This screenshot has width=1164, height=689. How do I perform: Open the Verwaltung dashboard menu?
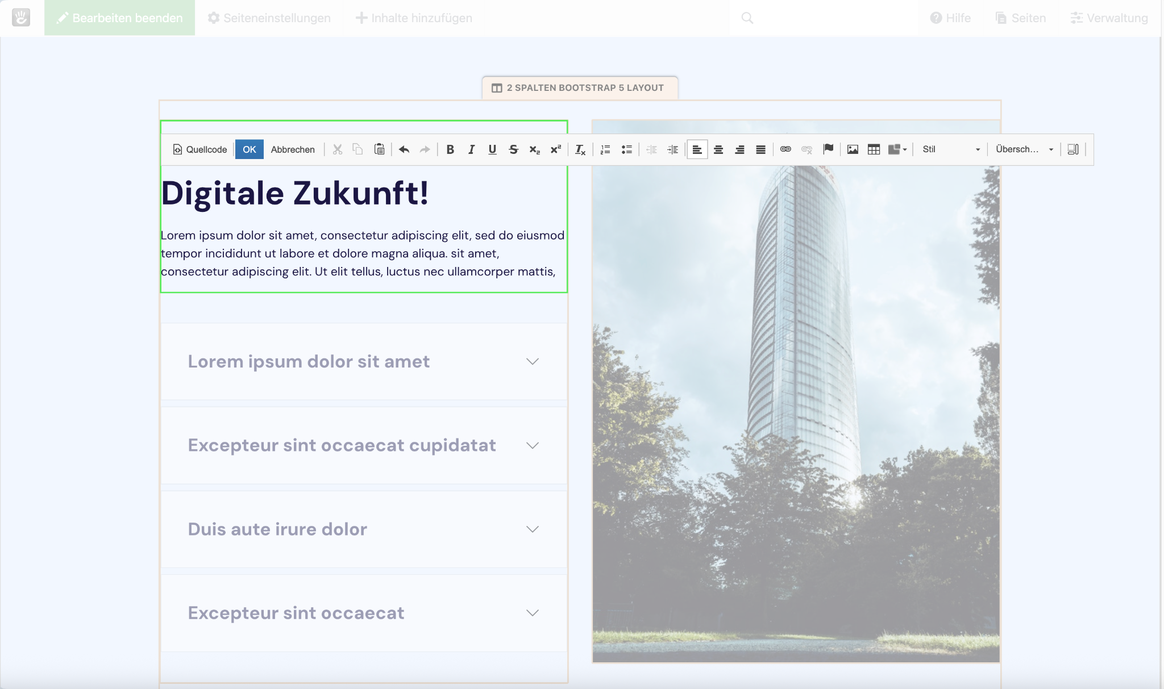[1109, 18]
